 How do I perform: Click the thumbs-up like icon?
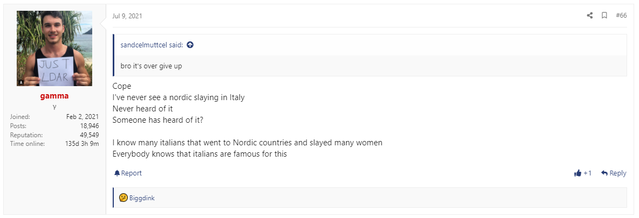pyautogui.click(x=578, y=173)
